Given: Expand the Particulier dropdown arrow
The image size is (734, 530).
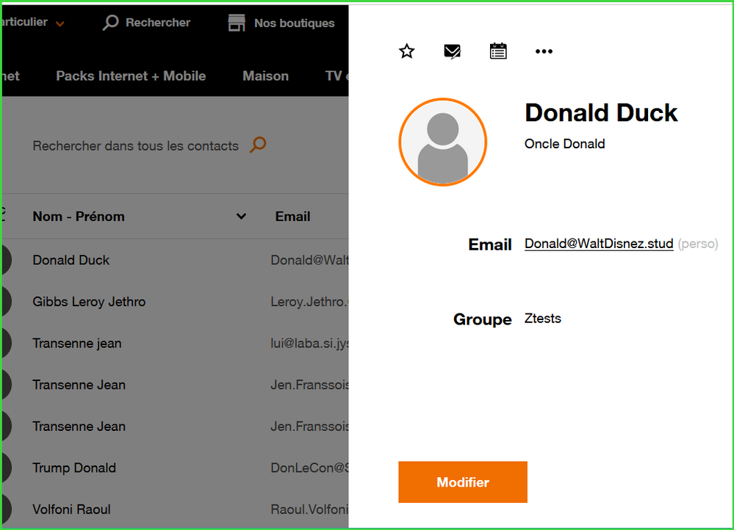Looking at the screenshot, I should (x=60, y=23).
